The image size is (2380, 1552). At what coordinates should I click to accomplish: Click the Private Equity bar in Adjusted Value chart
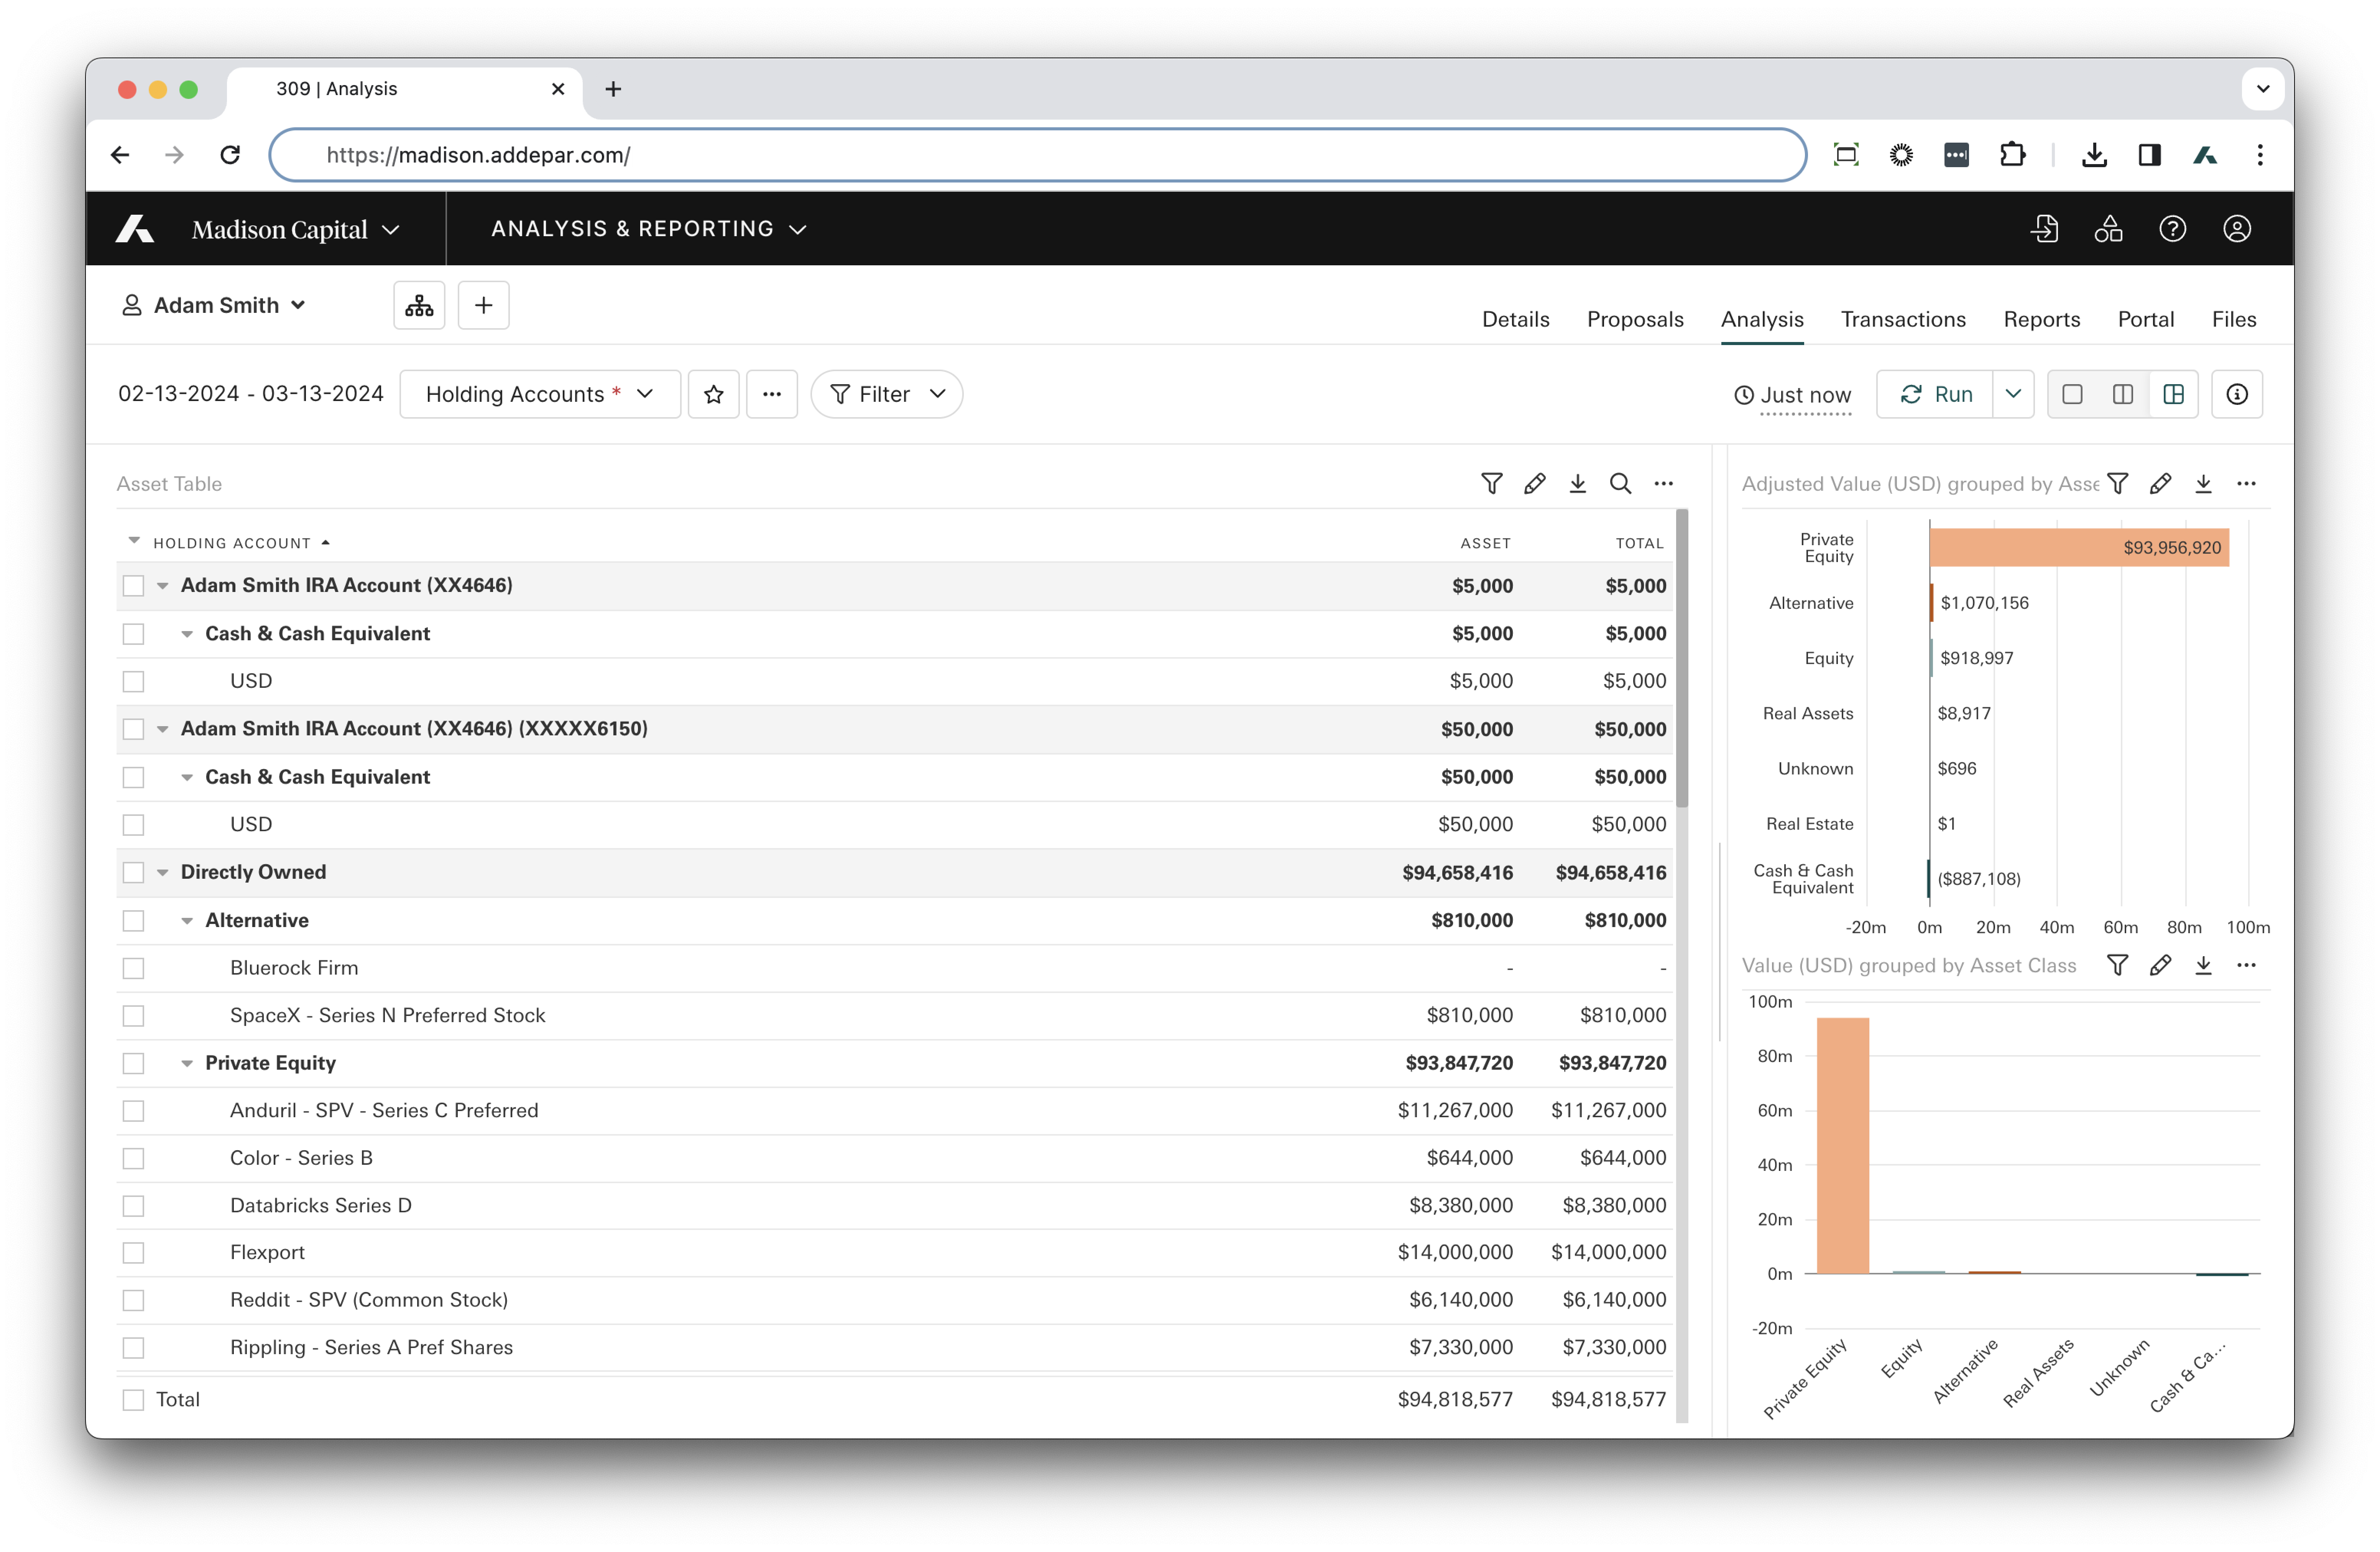[2078, 548]
